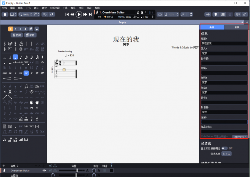Select the half note duration

10,57
